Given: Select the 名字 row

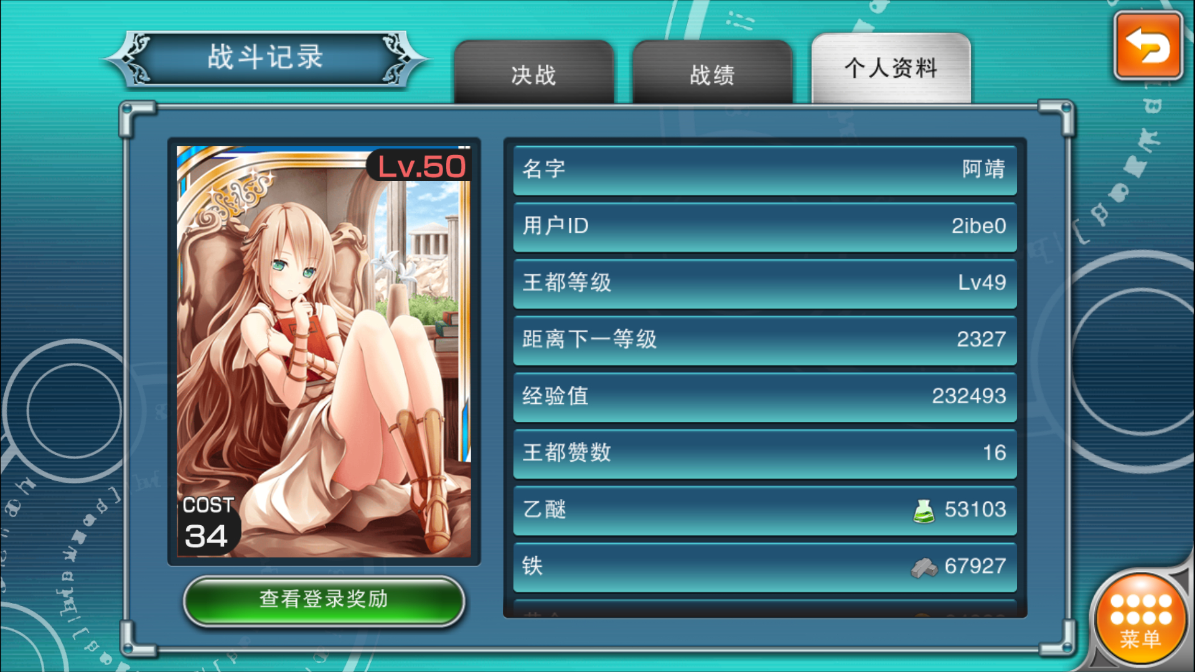Looking at the screenshot, I should [765, 170].
